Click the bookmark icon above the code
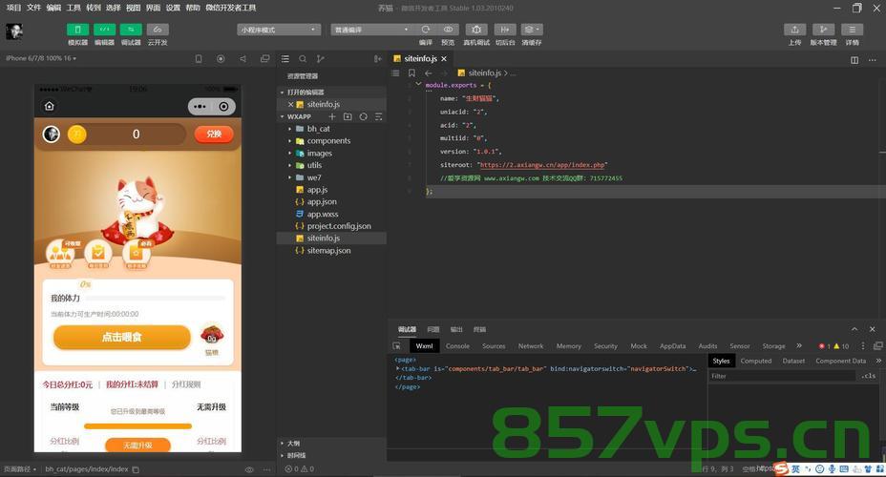Screen dimensions: 886x477 coord(411,73)
